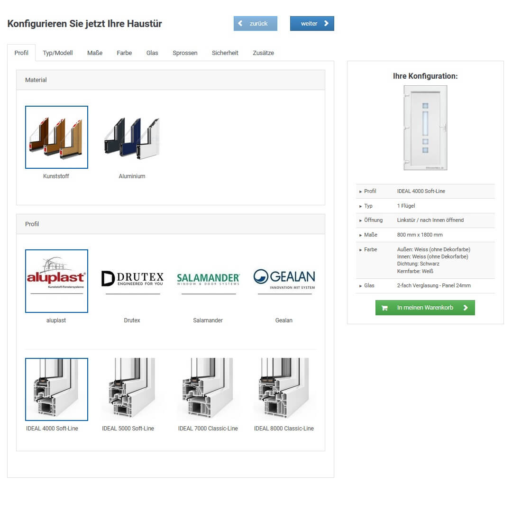Click the weiter button
This screenshot has height=512, width=512.
[x=312, y=24]
